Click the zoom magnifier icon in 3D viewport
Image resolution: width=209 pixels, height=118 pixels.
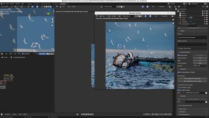[x=52, y=19]
